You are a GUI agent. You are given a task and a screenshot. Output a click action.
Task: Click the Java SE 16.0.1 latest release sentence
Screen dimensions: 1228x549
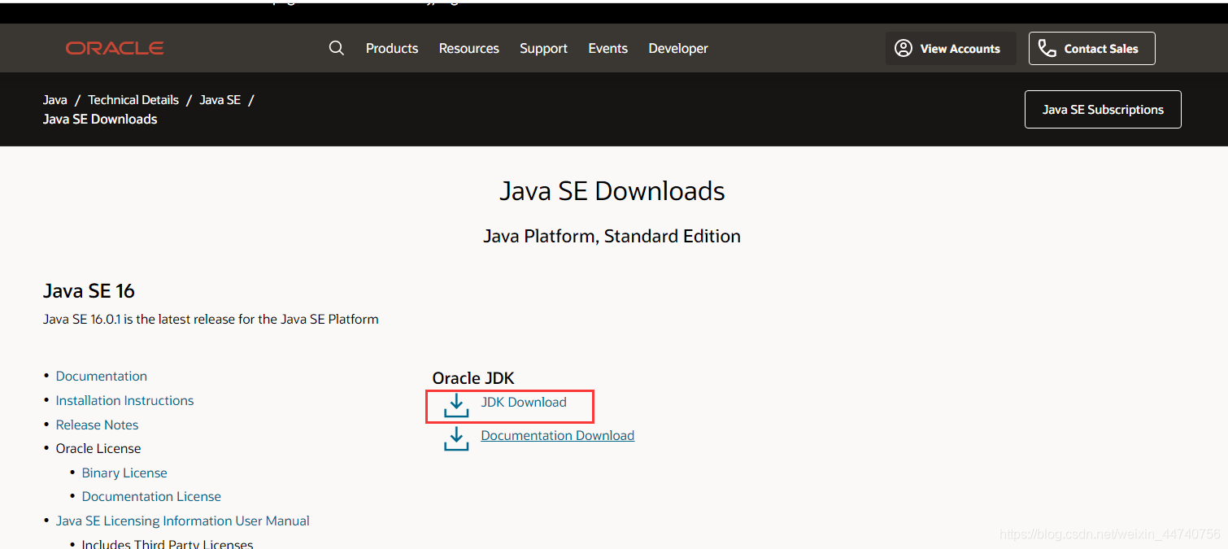[x=211, y=319]
